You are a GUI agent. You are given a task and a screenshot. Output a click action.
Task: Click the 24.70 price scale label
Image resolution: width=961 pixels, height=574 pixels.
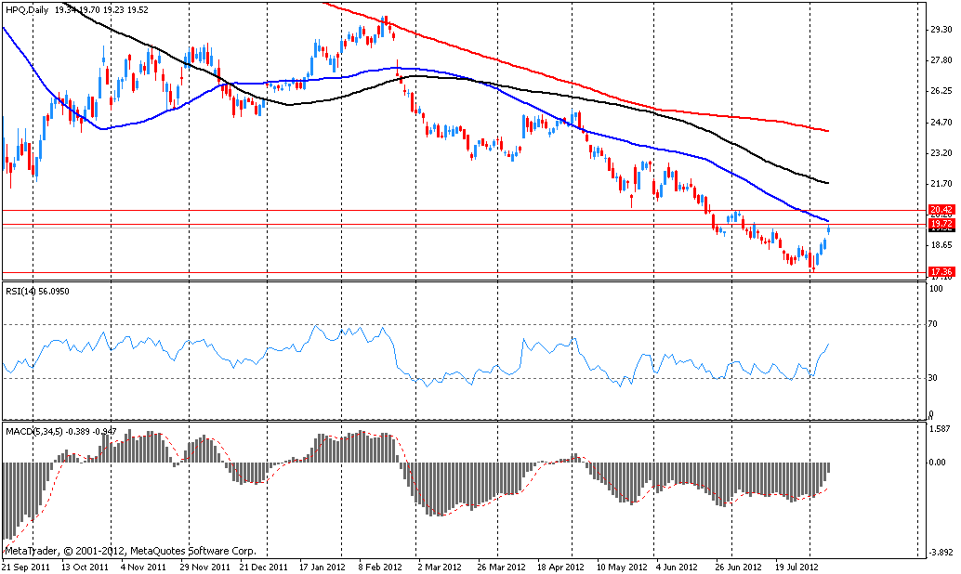click(x=941, y=122)
